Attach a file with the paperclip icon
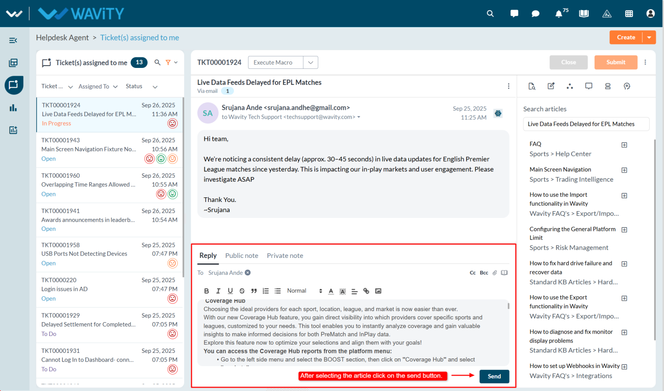The width and height of the screenshot is (664, 391). (495, 273)
